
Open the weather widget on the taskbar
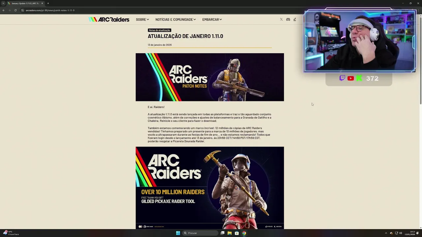[x=11, y=233]
